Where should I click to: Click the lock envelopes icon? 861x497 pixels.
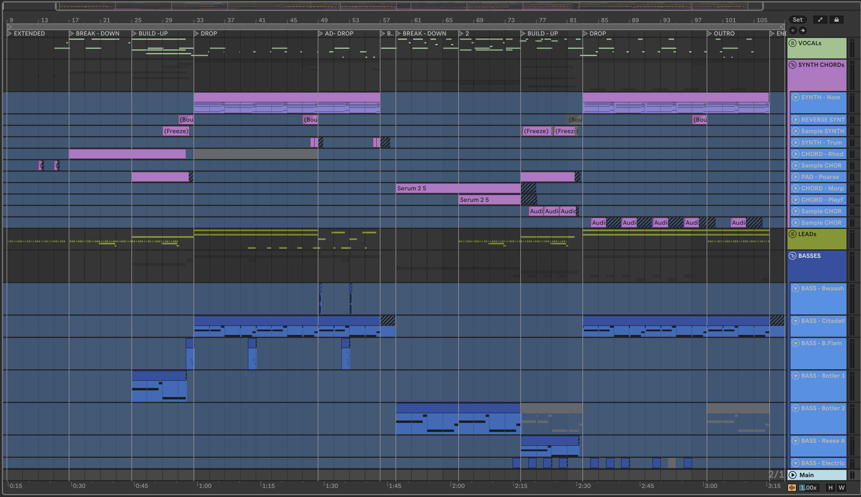tap(836, 20)
